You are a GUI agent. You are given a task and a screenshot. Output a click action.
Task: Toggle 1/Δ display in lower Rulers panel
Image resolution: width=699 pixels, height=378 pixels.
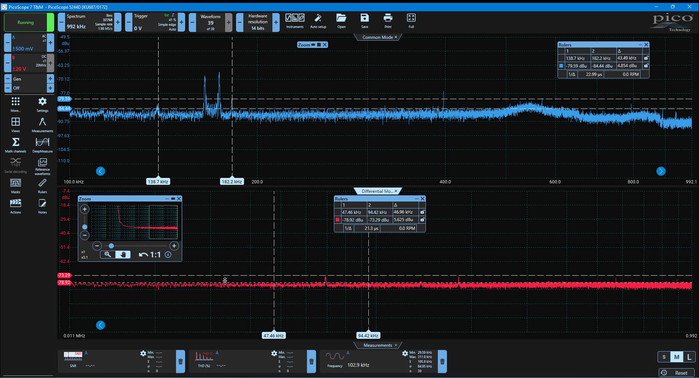click(348, 228)
